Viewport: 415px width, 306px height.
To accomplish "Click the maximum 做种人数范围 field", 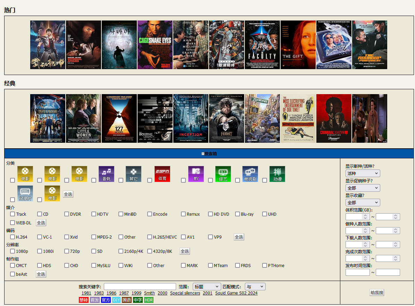I will pos(388,231).
